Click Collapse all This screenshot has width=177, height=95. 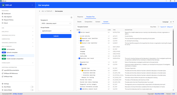pos(170,27)
